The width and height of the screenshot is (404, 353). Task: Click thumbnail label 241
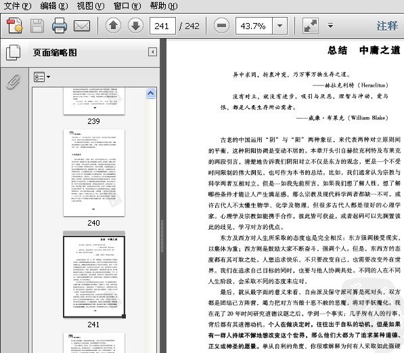pos(93,325)
